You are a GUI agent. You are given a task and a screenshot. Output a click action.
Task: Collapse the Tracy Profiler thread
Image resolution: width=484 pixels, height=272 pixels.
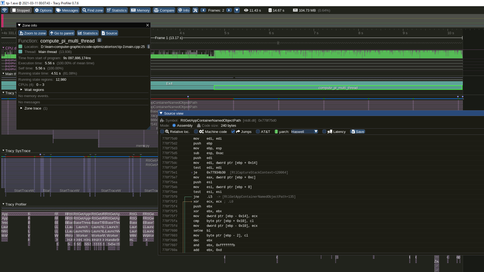coord(3,204)
